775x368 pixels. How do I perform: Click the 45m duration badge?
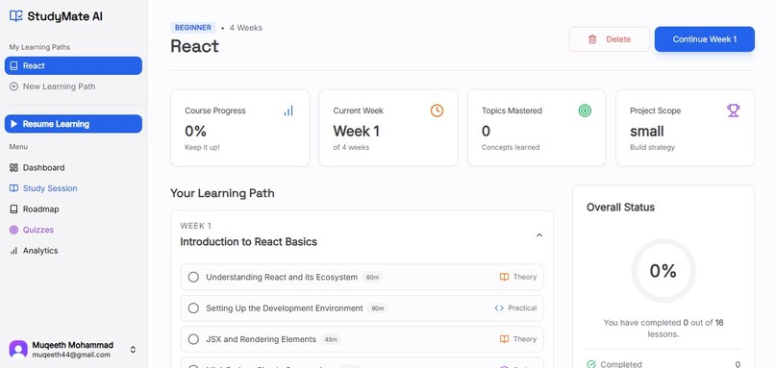tap(331, 339)
